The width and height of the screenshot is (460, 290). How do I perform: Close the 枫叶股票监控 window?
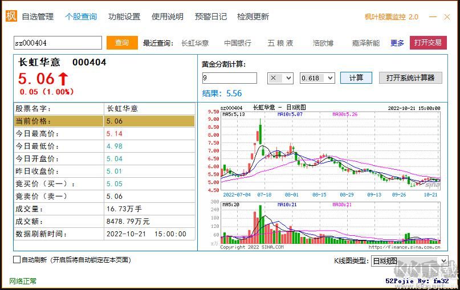[x=447, y=17]
